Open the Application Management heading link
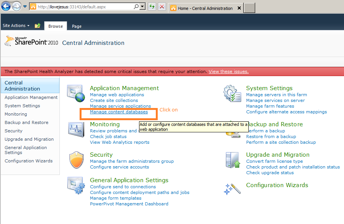344x224 pixels. pos(124,88)
